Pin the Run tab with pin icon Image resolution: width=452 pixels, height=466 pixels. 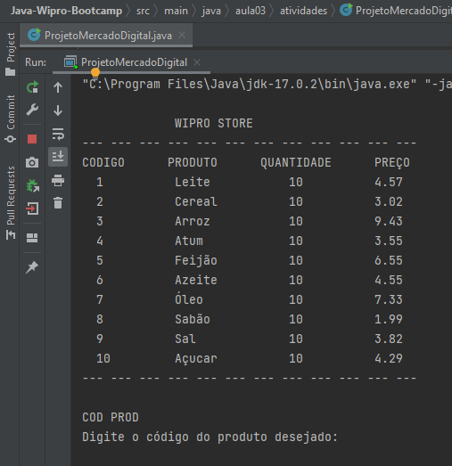coord(32,267)
